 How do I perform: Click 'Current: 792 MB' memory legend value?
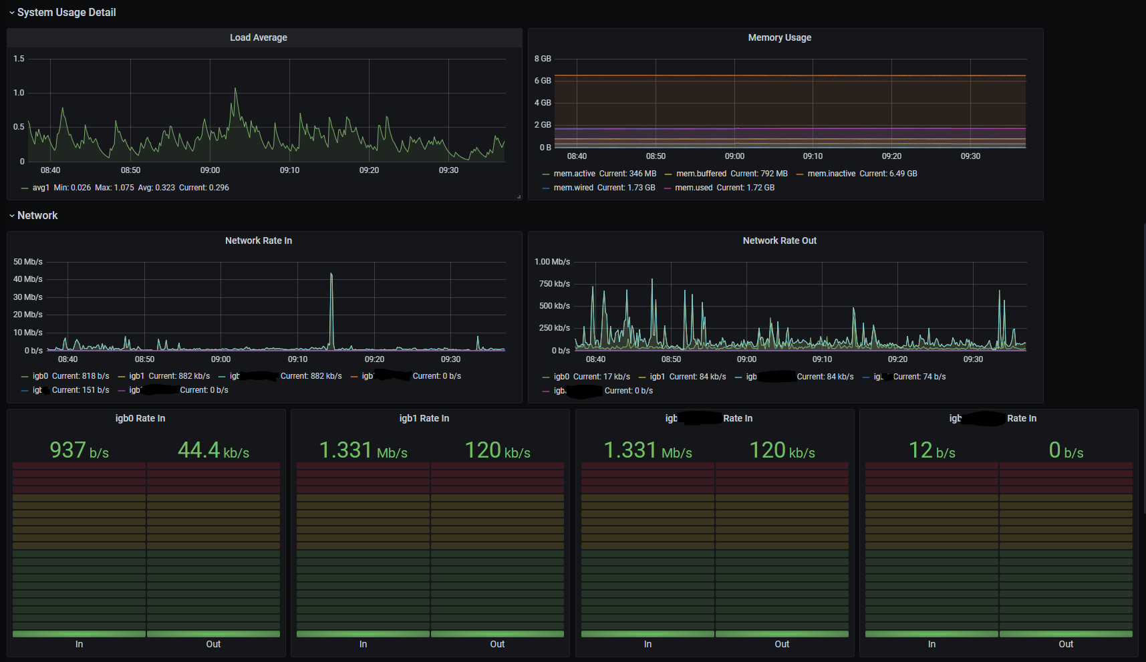[x=759, y=174]
